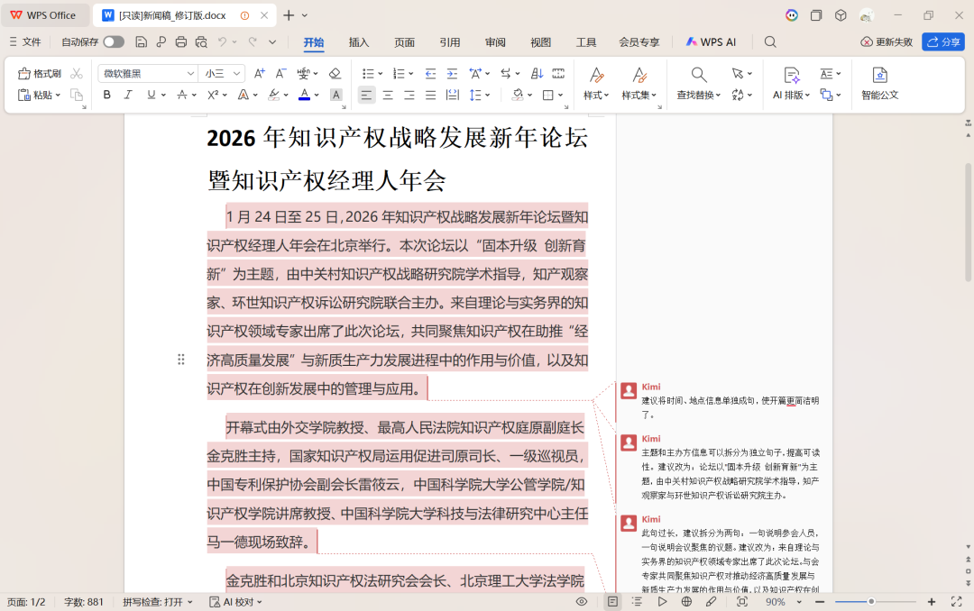
Task: Apply bold formatting with the B icon
Action: pos(107,95)
